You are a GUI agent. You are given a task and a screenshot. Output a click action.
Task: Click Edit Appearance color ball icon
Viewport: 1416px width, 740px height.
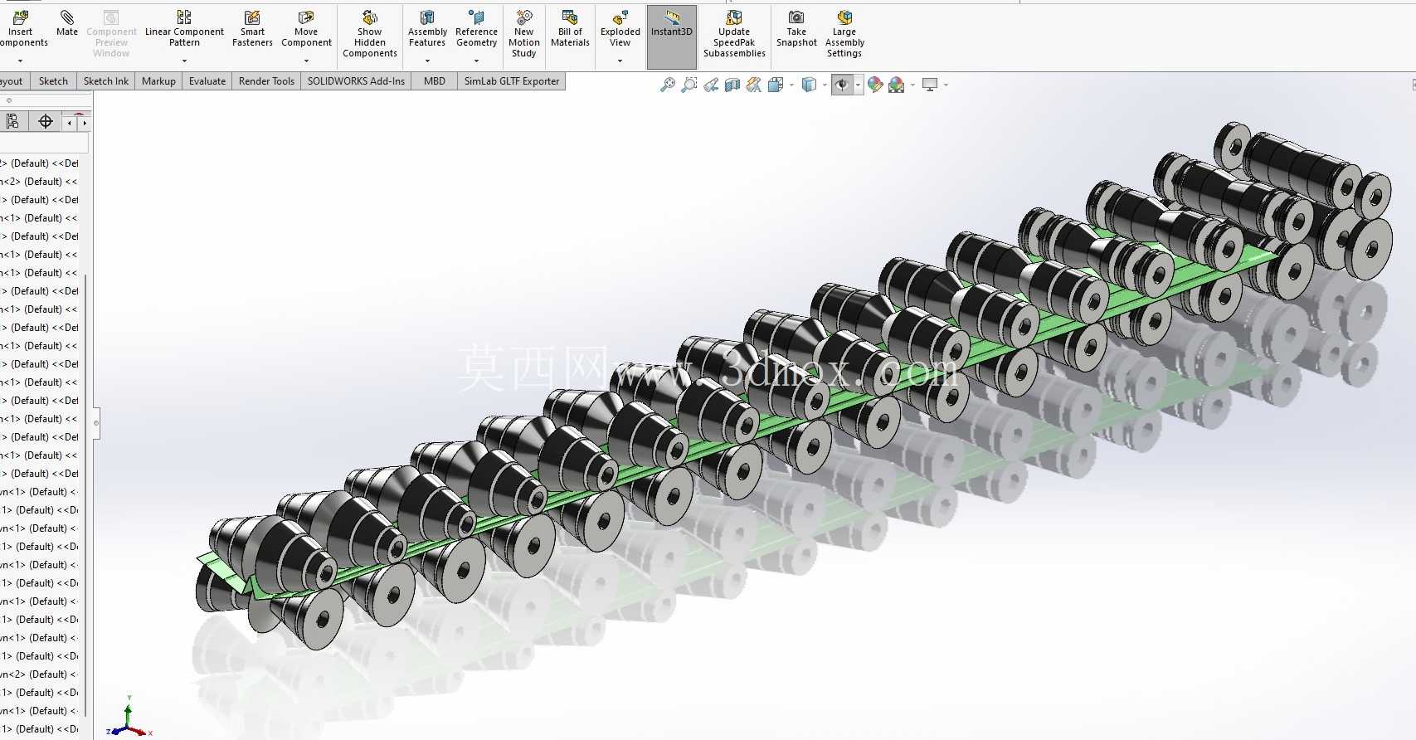tap(874, 85)
